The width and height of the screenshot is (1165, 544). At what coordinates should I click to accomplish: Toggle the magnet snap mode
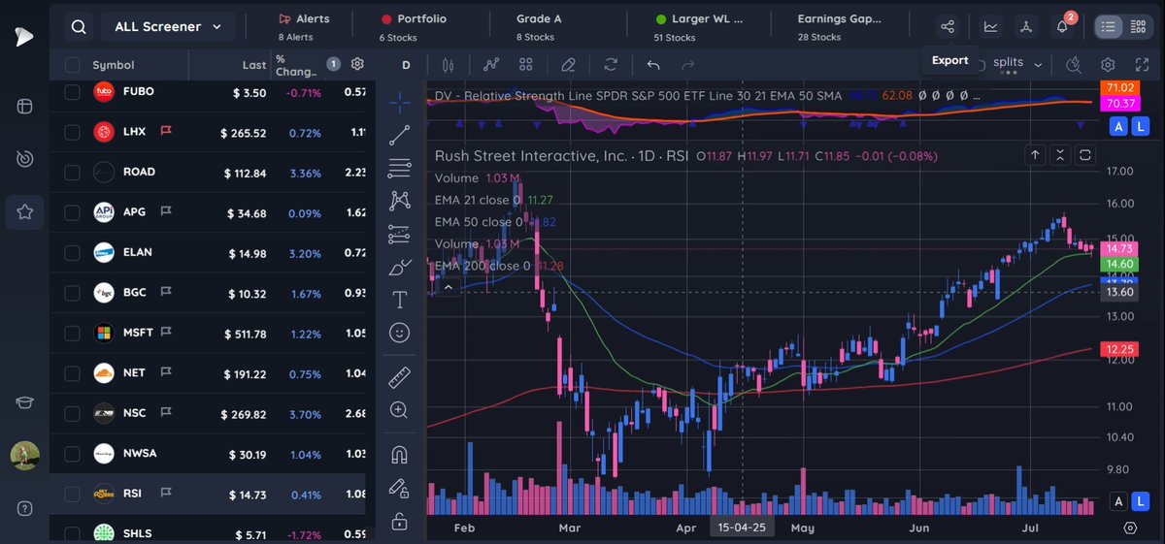coord(399,454)
